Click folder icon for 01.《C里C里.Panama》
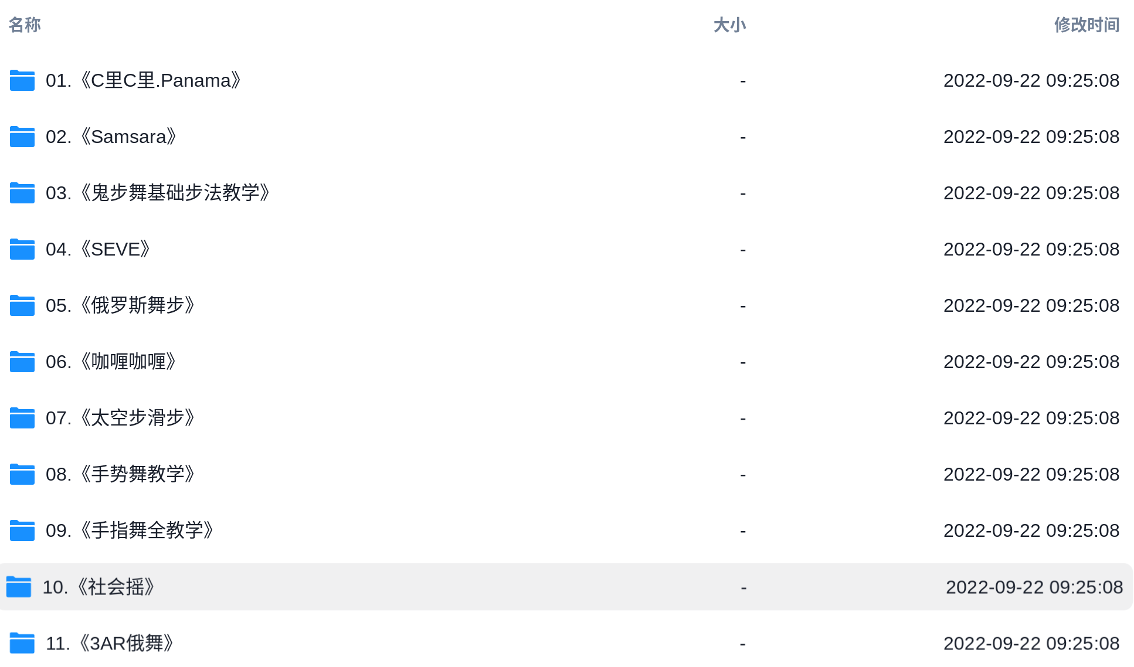The image size is (1134, 667). click(x=22, y=80)
